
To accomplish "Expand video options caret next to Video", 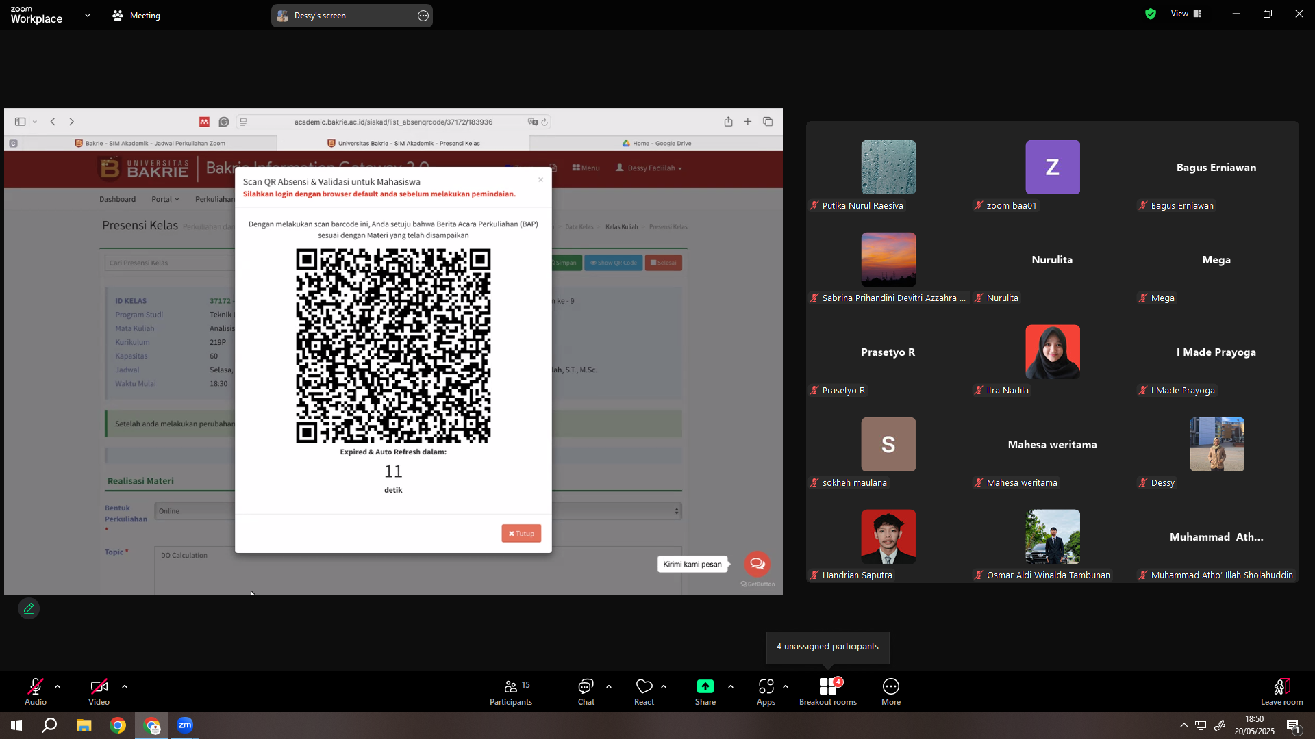I will coord(125,686).
